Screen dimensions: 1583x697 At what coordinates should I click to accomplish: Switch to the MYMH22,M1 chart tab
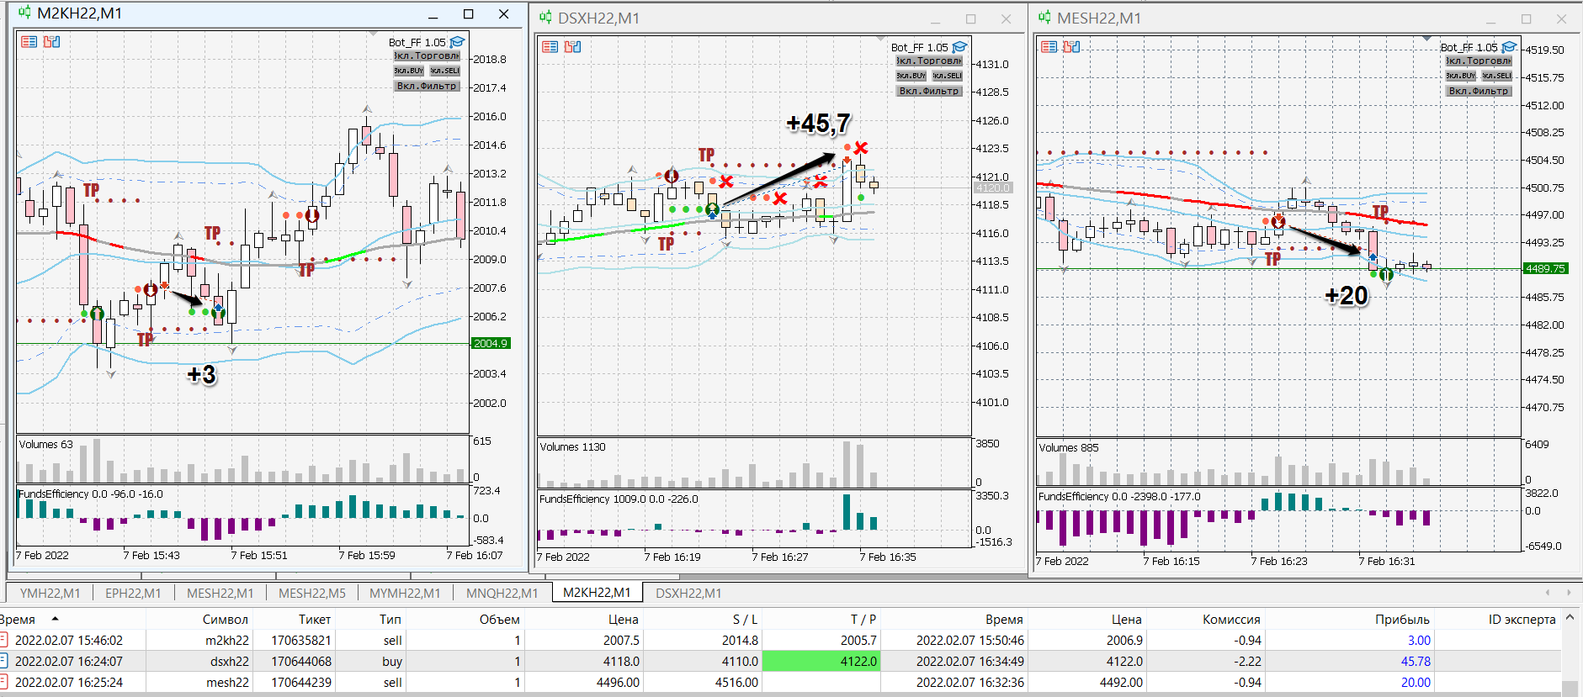pos(405,593)
